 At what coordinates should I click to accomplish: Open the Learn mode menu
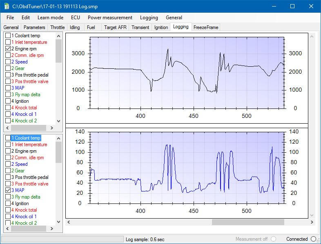50,18
